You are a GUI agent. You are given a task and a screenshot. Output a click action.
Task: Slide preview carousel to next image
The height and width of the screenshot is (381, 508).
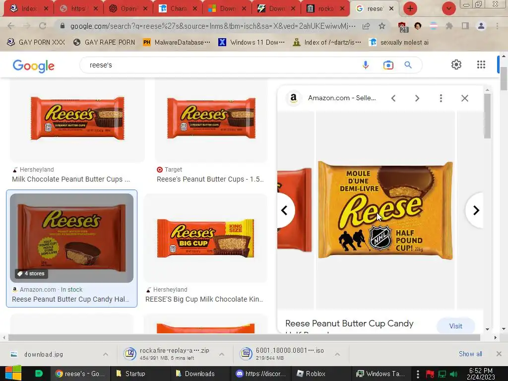(475, 210)
